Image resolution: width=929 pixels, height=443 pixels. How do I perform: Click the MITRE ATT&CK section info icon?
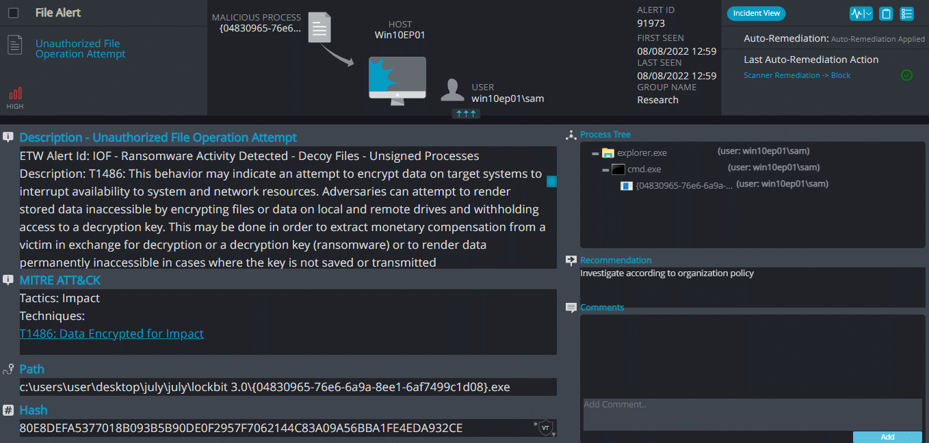coord(8,280)
